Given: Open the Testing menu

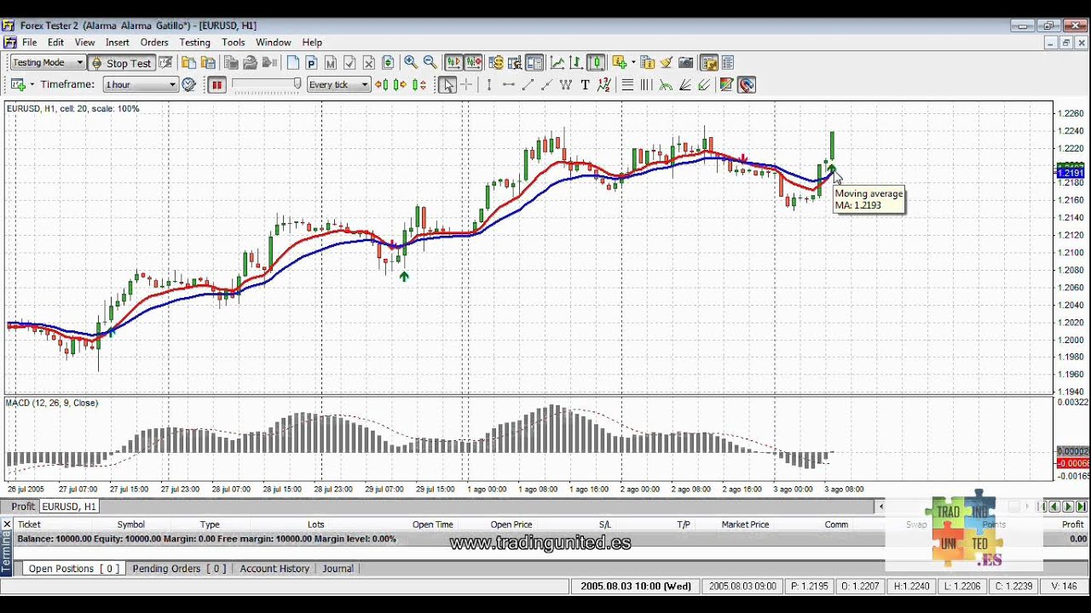Looking at the screenshot, I should pyautogui.click(x=194, y=42).
